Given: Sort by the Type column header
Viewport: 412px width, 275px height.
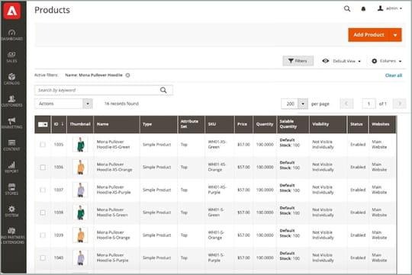Looking at the screenshot, I should (159, 124).
